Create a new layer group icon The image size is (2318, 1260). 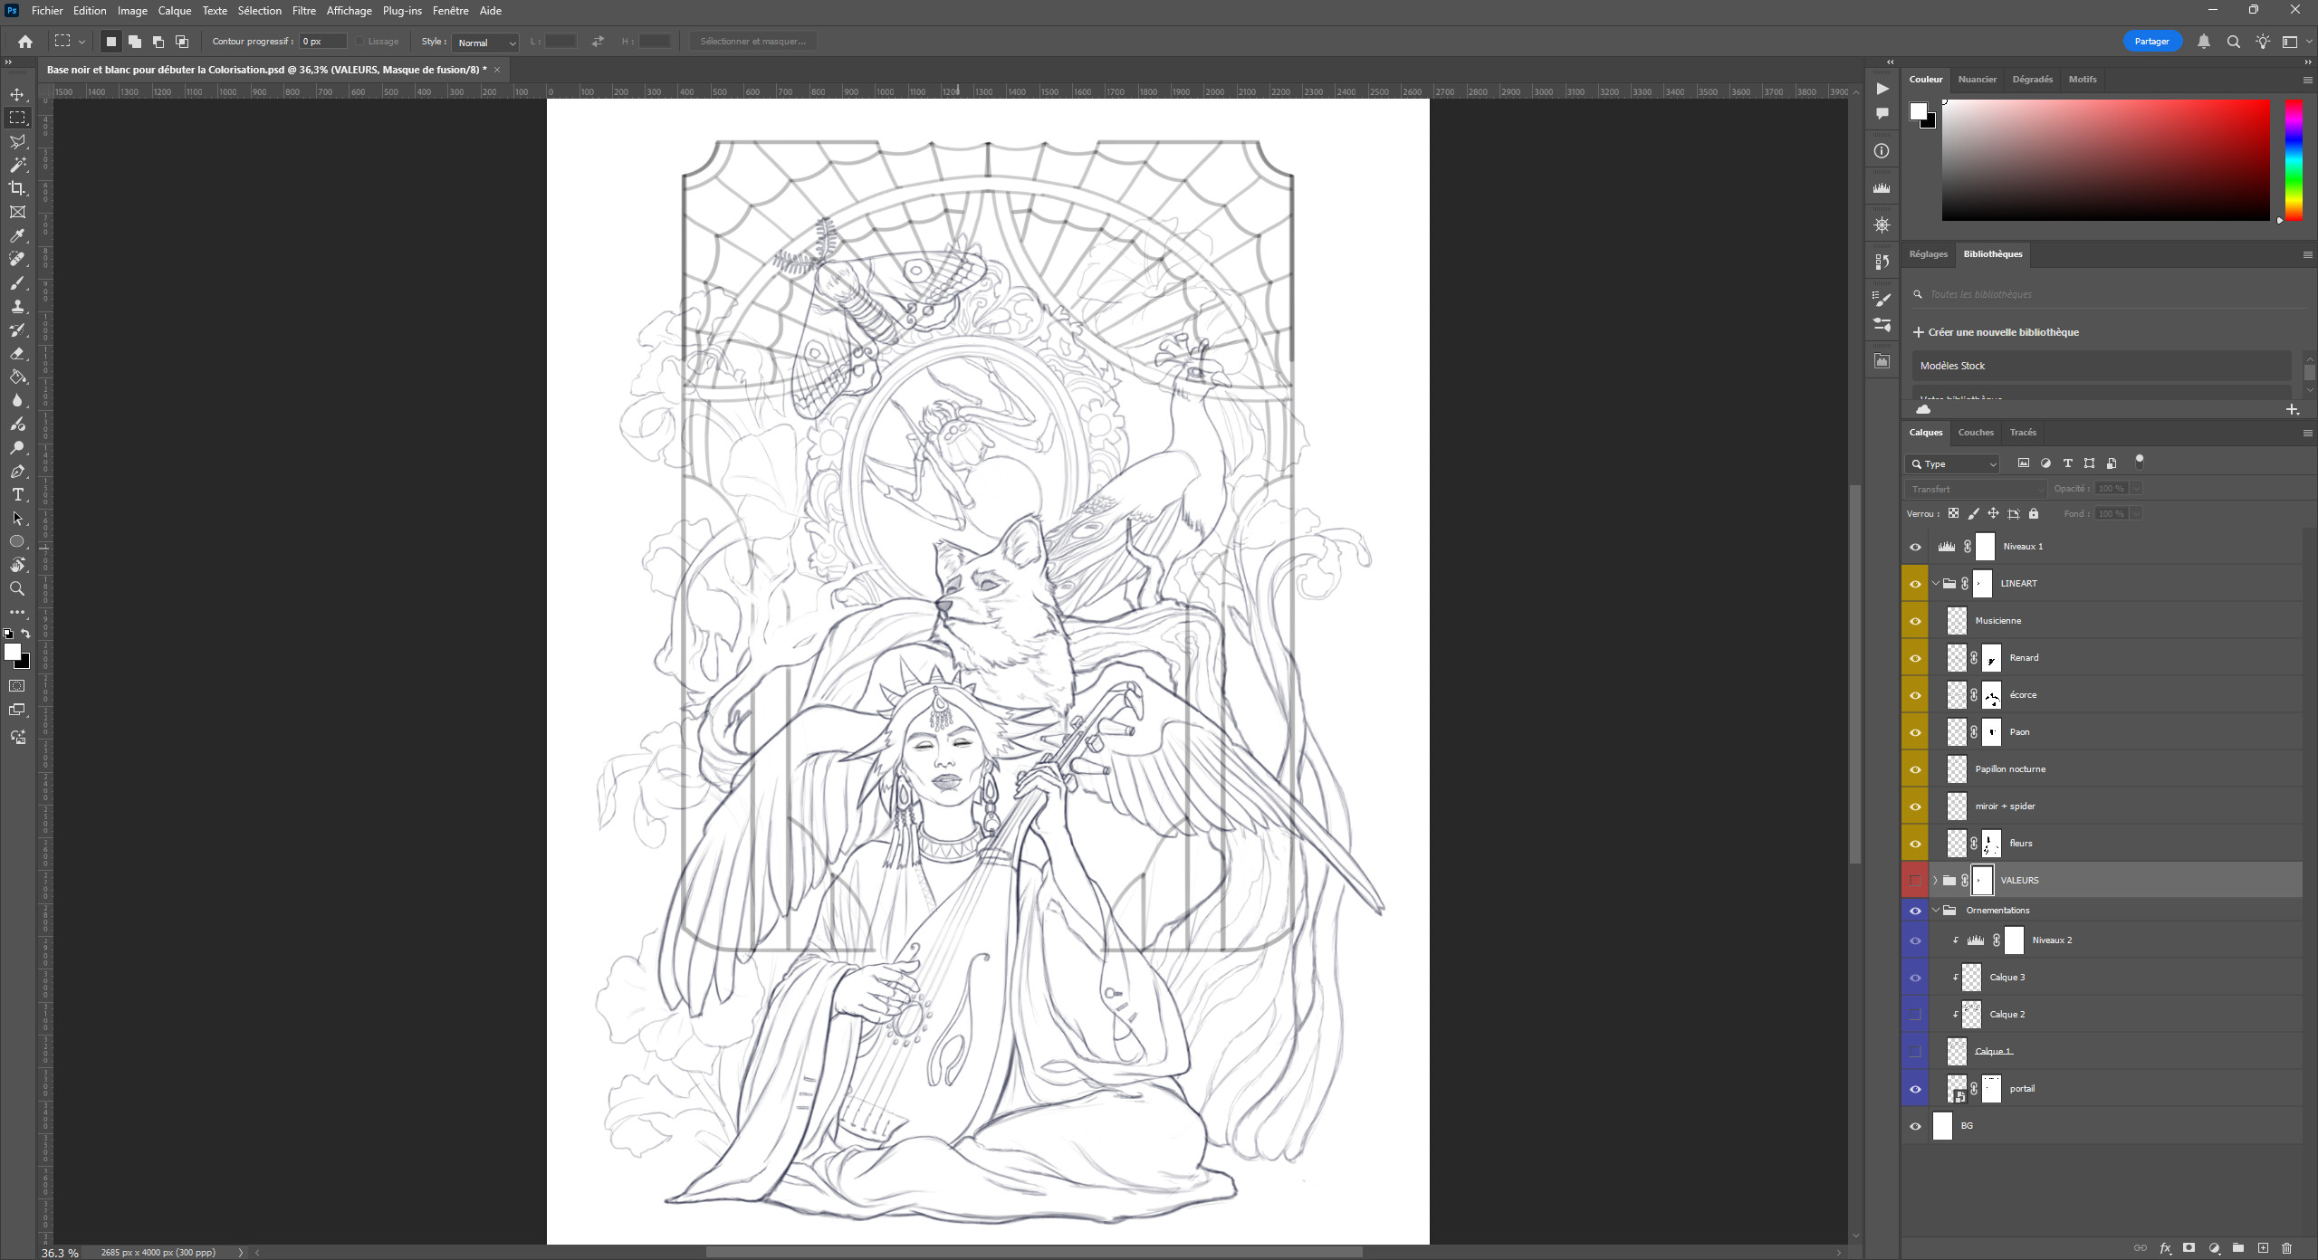coord(2237,1247)
